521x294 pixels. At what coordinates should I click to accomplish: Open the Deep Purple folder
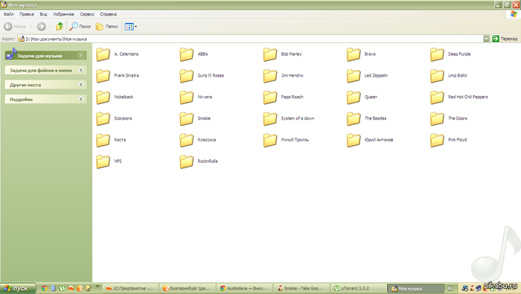(450, 54)
